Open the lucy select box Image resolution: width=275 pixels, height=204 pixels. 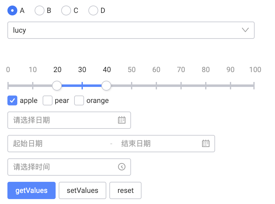click(131, 30)
